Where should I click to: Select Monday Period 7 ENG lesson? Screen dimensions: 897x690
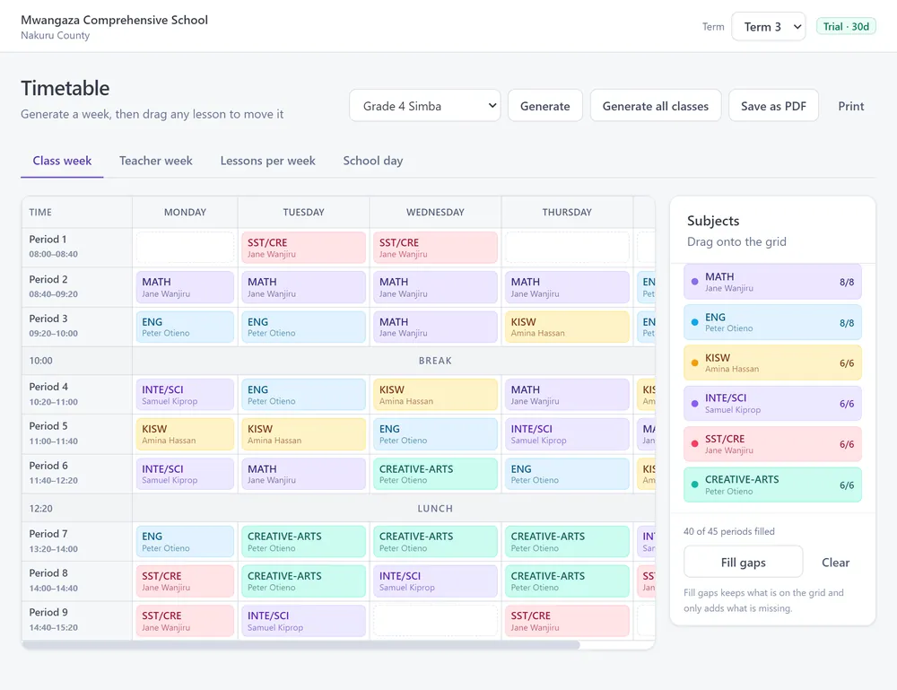click(x=185, y=541)
